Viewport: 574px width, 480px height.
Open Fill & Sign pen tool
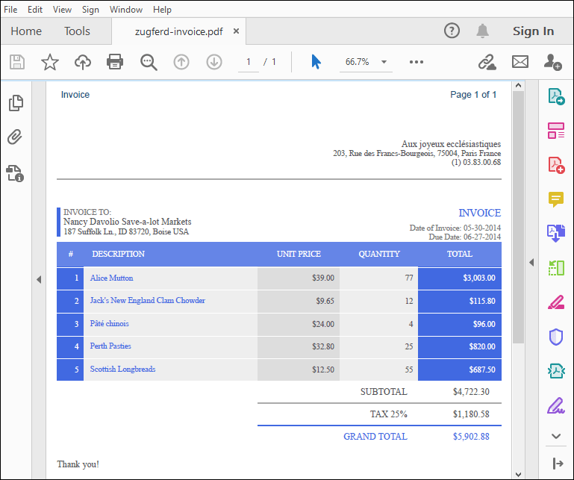pyautogui.click(x=555, y=302)
